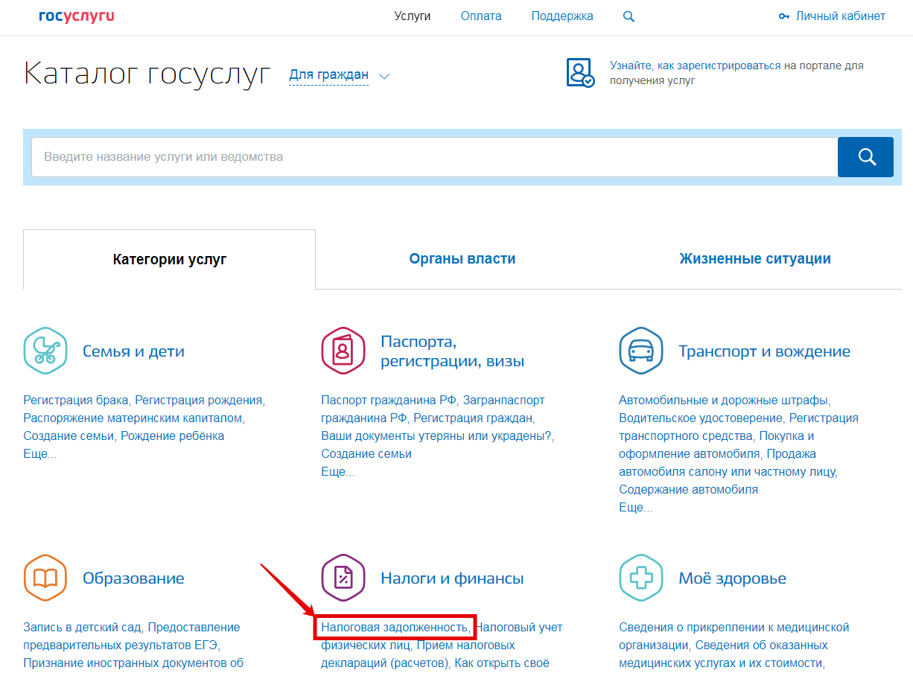Select the medical cross Моё здоровье icon
Screen dimensions: 913x673
click(x=641, y=578)
